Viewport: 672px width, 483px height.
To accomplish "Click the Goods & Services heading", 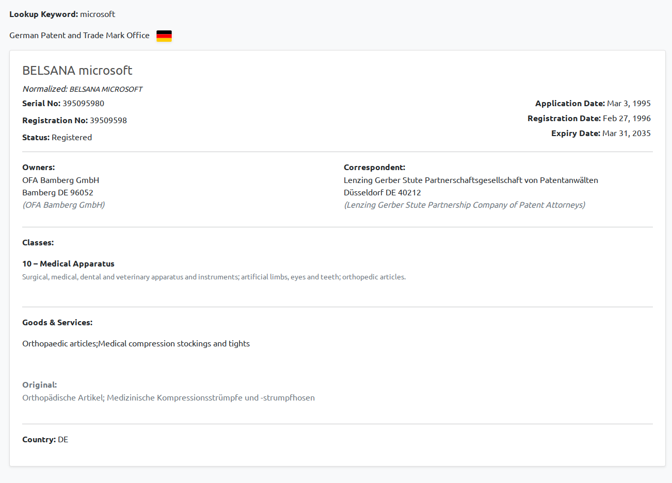I will [x=57, y=322].
